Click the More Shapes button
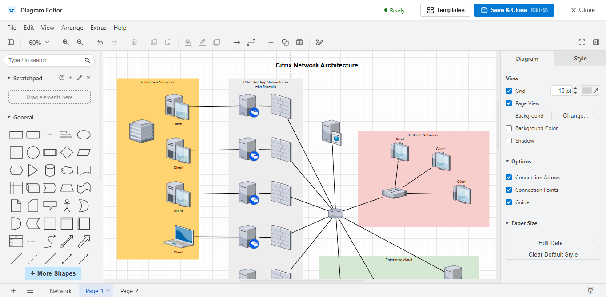This screenshot has height=297, width=606. pos(53,273)
